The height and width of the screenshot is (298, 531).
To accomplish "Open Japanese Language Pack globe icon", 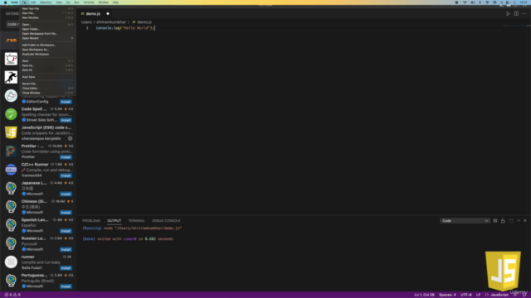I will click(x=11, y=188).
